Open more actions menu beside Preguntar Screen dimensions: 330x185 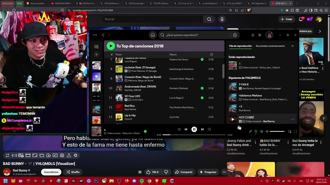point(224,172)
